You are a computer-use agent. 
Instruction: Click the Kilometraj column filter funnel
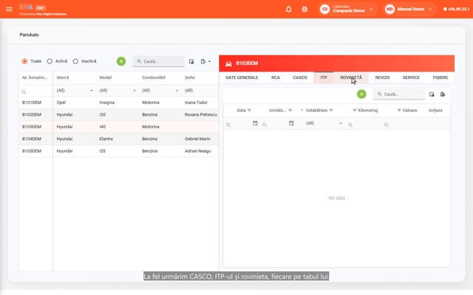pos(355,111)
